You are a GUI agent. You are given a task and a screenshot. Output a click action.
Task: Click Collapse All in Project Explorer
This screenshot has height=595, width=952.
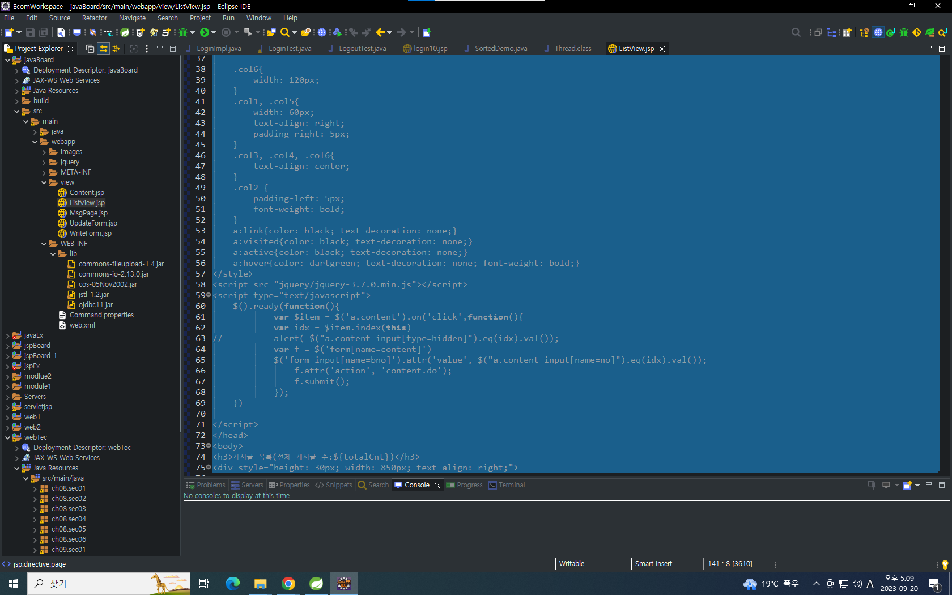pos(90,49)
